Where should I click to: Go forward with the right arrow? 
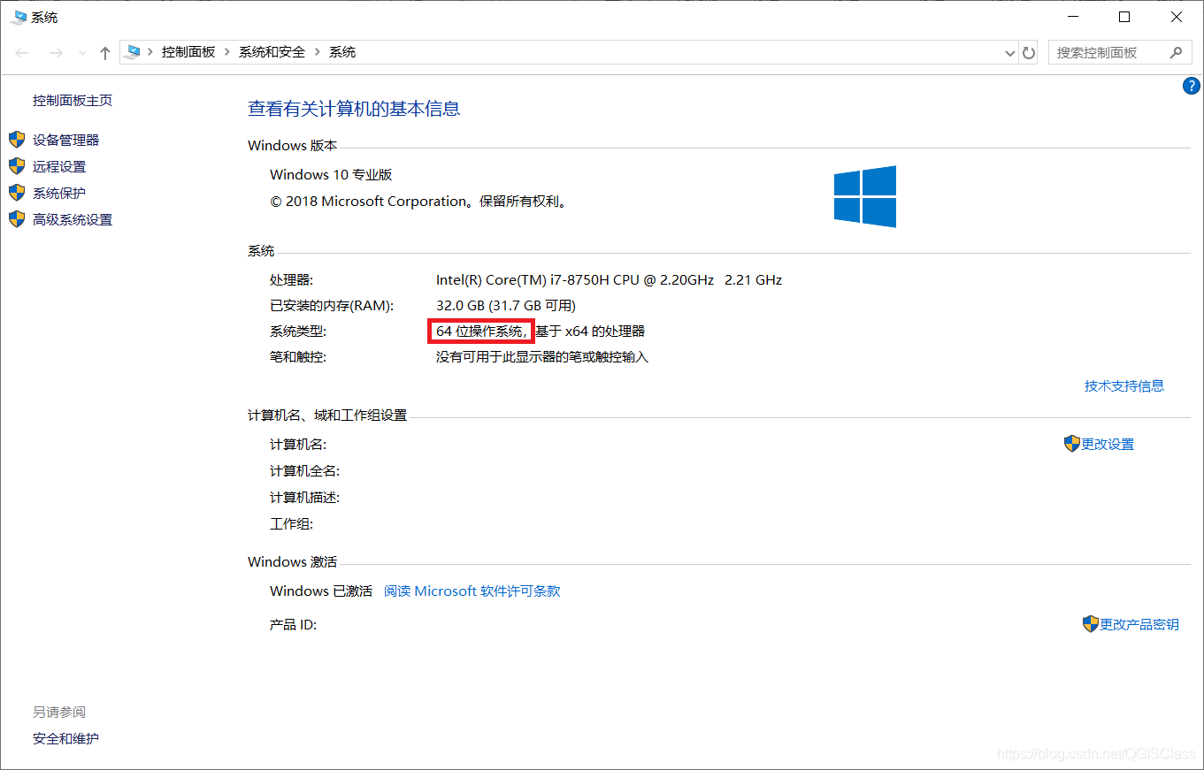point(56,53)
